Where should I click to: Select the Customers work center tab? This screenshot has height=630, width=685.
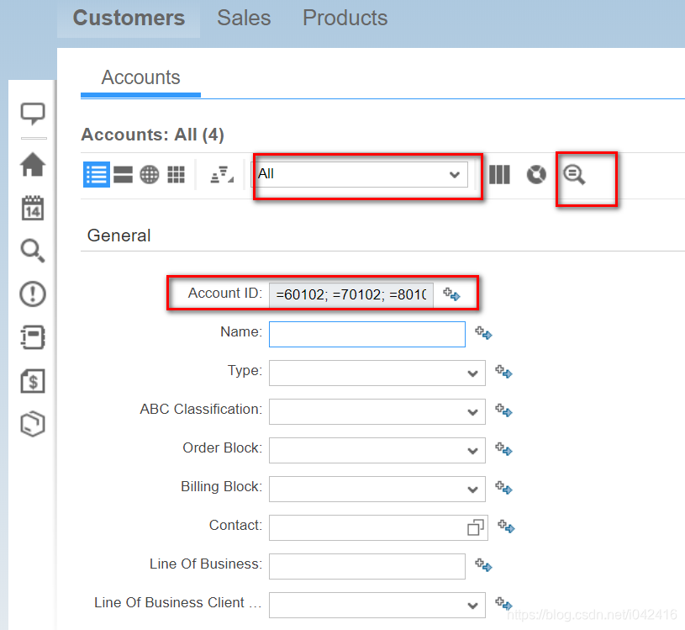pyautogui.click(x=129, y=19)
